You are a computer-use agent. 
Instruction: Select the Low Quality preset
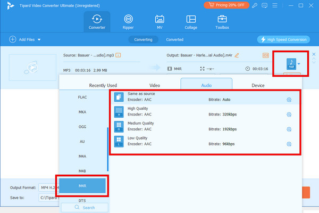[205, 141]
